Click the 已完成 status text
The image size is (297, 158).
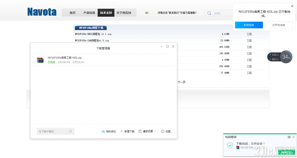click(51, 62)
